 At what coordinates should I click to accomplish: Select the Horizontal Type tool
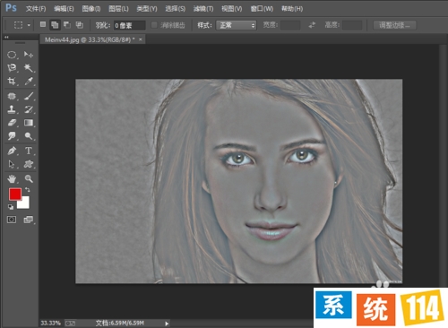(x=29, y=151)
